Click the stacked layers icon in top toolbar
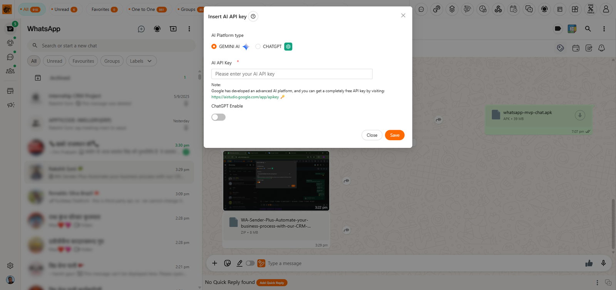The image size is (616, 290). tap(452, 9)
